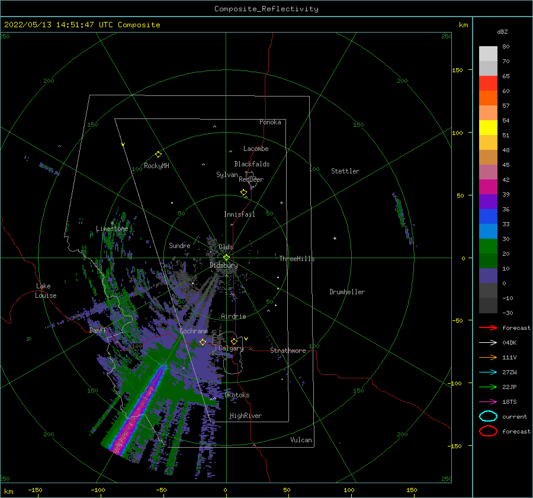Viewport: 533px width, 498px height.
Task: Select the purple 36-39 dBZ color swatch
Action: tap(488, 201)
